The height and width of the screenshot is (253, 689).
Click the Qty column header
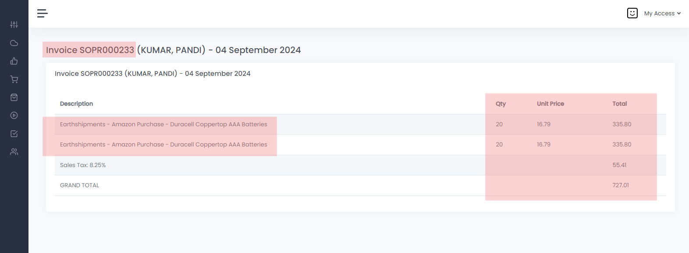click(501, 104)
